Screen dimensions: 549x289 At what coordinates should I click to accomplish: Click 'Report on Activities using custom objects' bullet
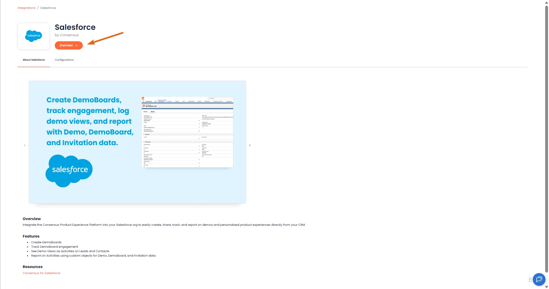(93, 256)
